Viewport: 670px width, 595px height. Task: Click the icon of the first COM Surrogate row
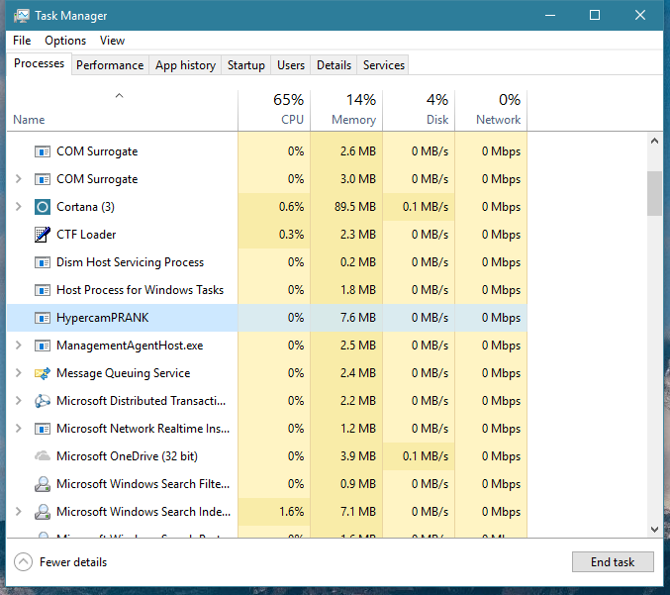(x=43, y=151)
